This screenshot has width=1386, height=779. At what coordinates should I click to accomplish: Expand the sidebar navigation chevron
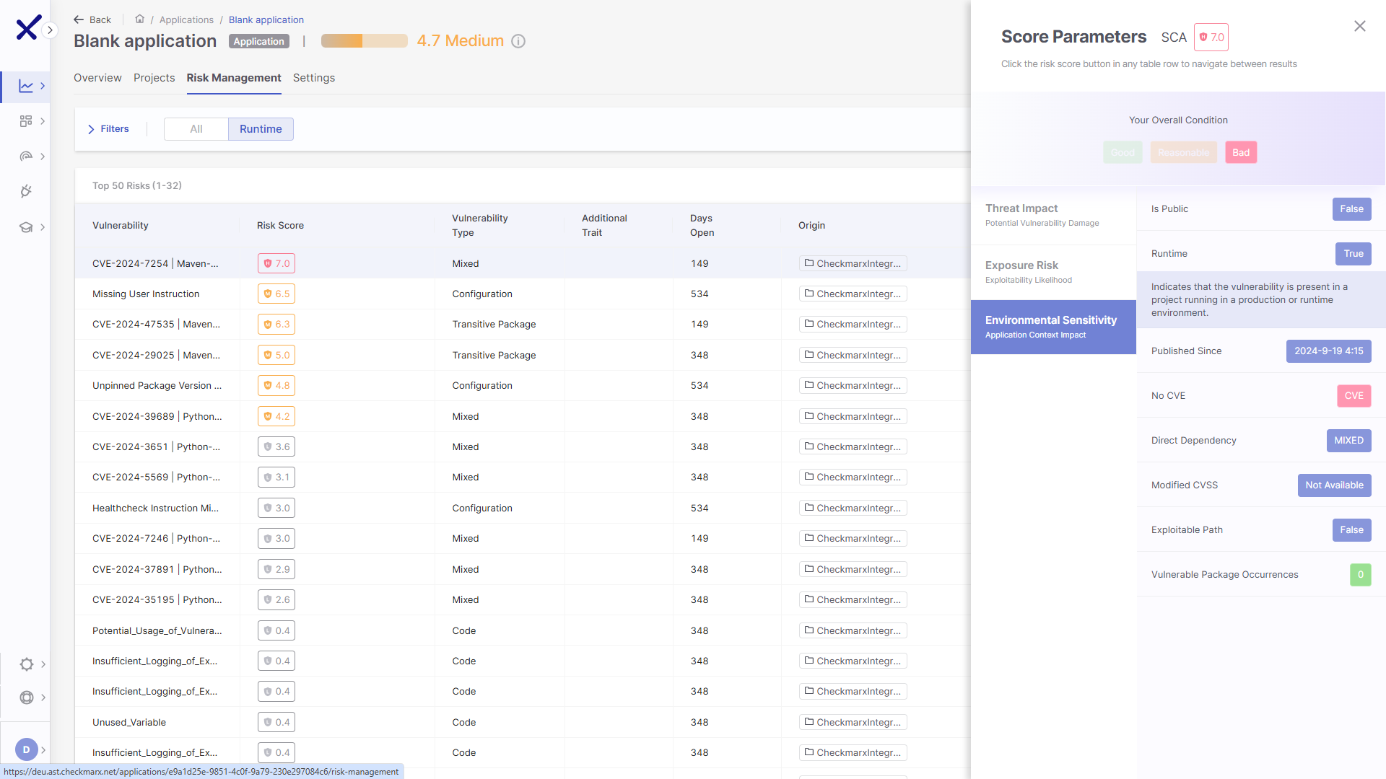[50, 30]
